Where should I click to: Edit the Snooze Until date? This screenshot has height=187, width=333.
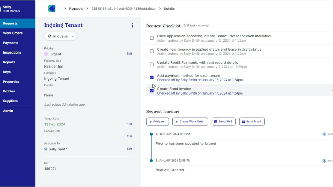(x=129, y=136)
